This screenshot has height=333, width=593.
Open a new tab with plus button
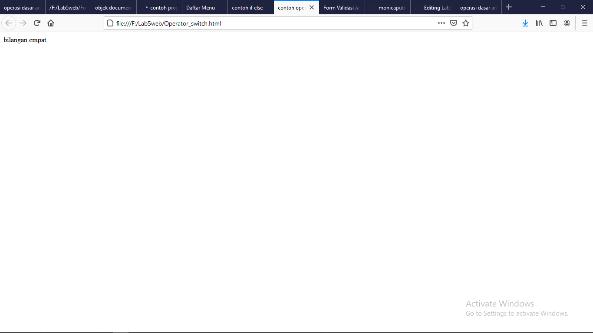click(509, 7)
